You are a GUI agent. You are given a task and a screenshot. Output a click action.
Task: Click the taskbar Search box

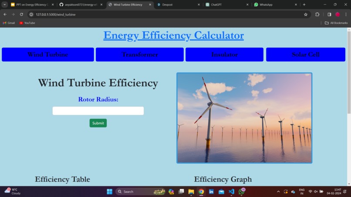point(141,192)
